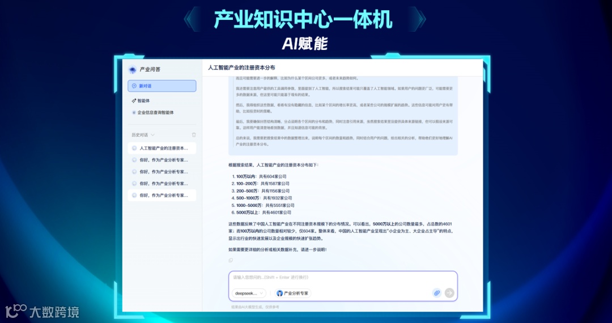Viewport: 612px width, 323px height.
Task: Delete history with the trash icon
Action: tap(194, 135)
